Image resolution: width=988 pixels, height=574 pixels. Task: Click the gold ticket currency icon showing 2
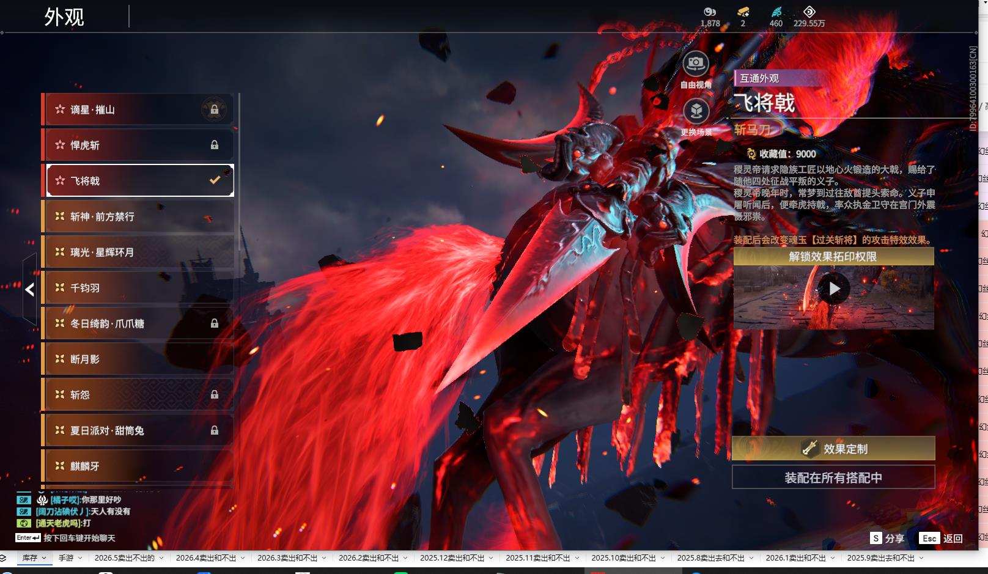point(743,12)
